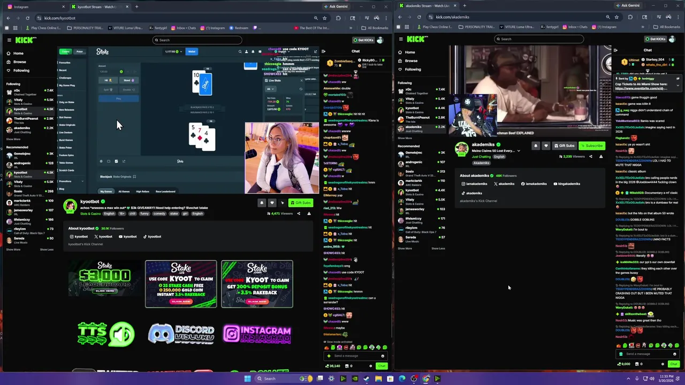Open kyootbot's TikTok social link
Image resolution: width=685 pixels, height=385 pixels.
point(153,236)
